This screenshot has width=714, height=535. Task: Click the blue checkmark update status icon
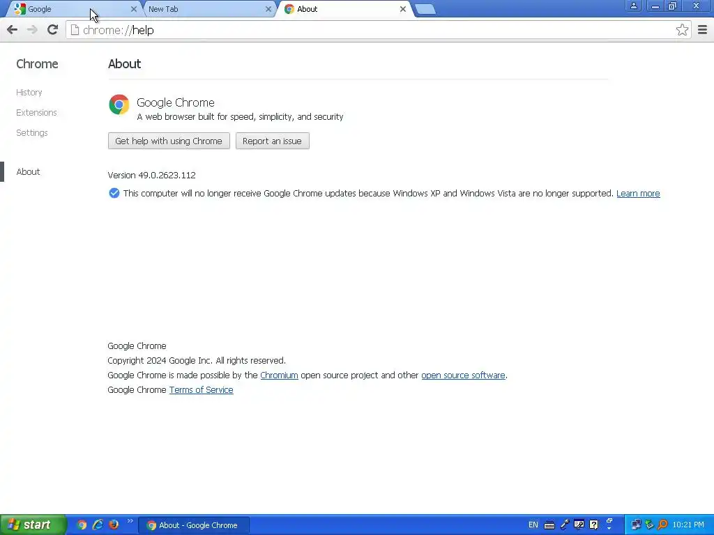114,194
